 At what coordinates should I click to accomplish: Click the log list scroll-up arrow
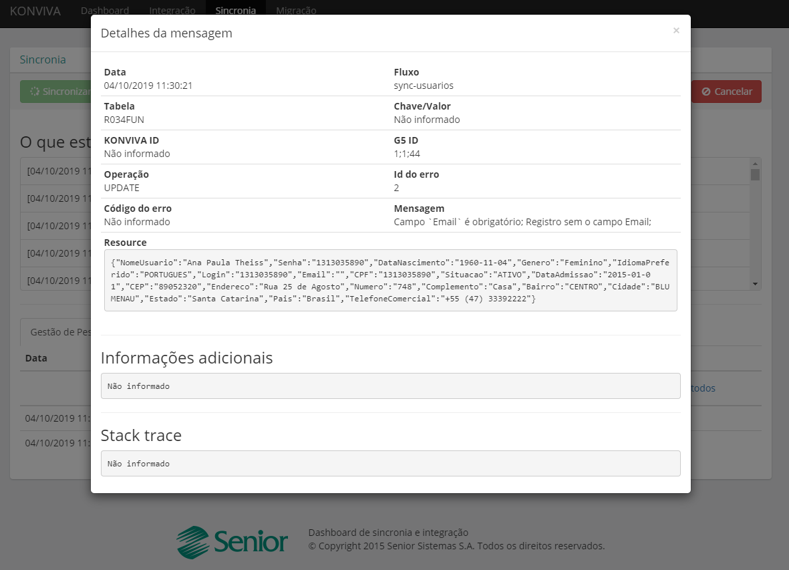[x=756, y=162]
